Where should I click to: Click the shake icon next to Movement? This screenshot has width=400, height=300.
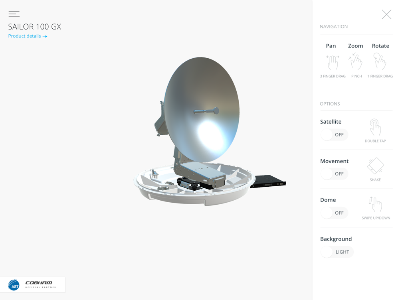[x=375, y=166]
